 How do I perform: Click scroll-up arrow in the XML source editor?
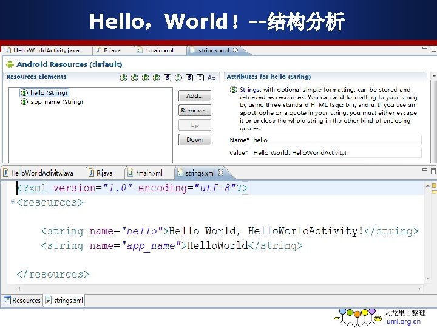click(427, 186)
